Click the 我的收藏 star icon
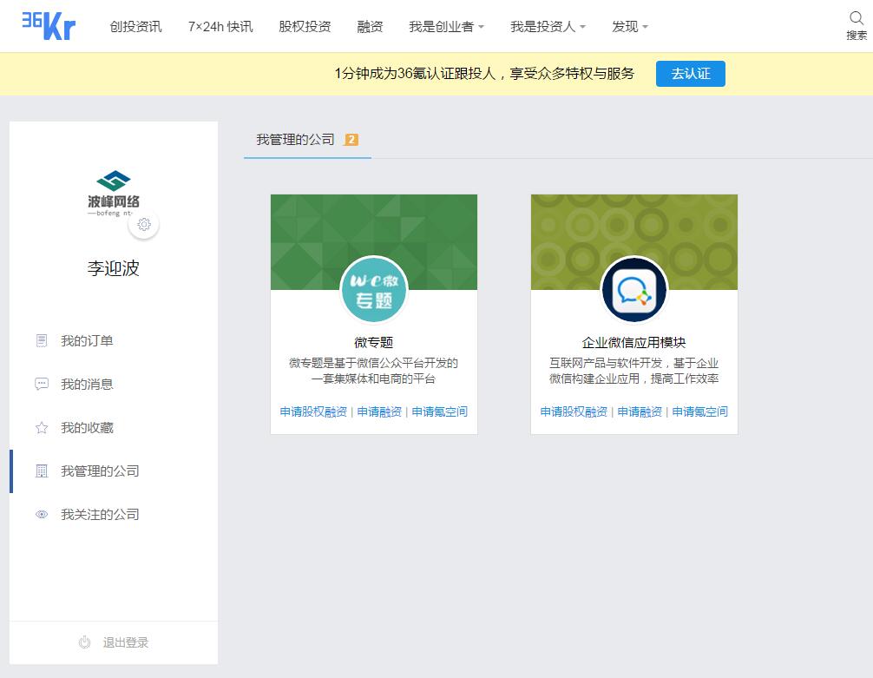This screenshot has width=873, height=678. 42,428
